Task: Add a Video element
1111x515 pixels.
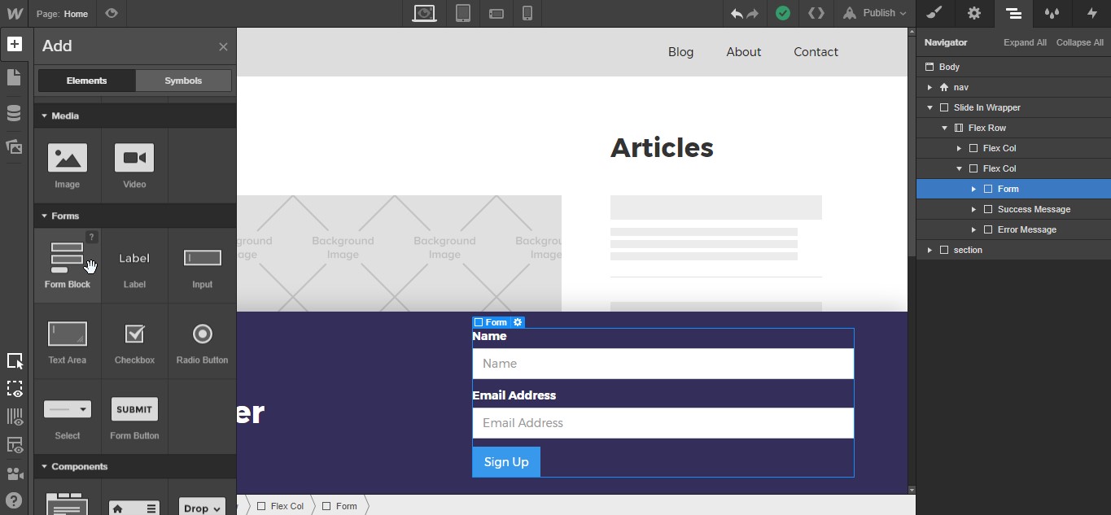Action: click(x=134, y=165)
